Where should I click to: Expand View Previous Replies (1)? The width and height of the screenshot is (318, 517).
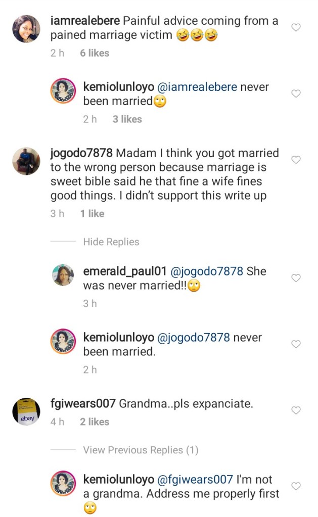[x=141, y=450]
